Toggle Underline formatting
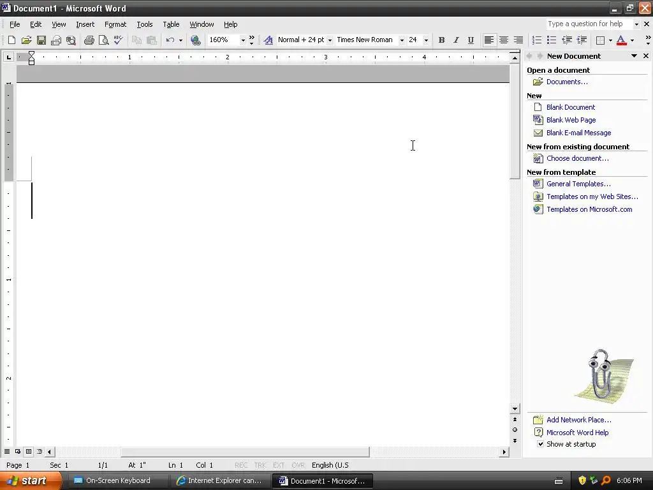653x490 pixels. point(471,40)
